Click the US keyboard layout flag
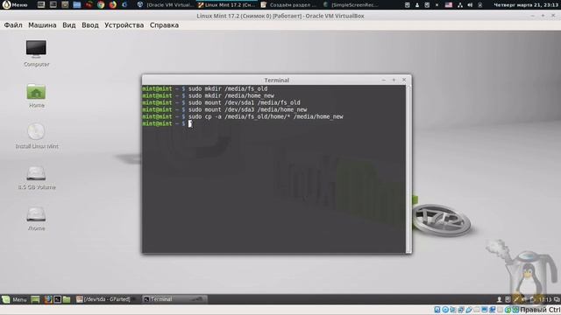Screen dimensions: 561x315 click(x=448, y=5)
